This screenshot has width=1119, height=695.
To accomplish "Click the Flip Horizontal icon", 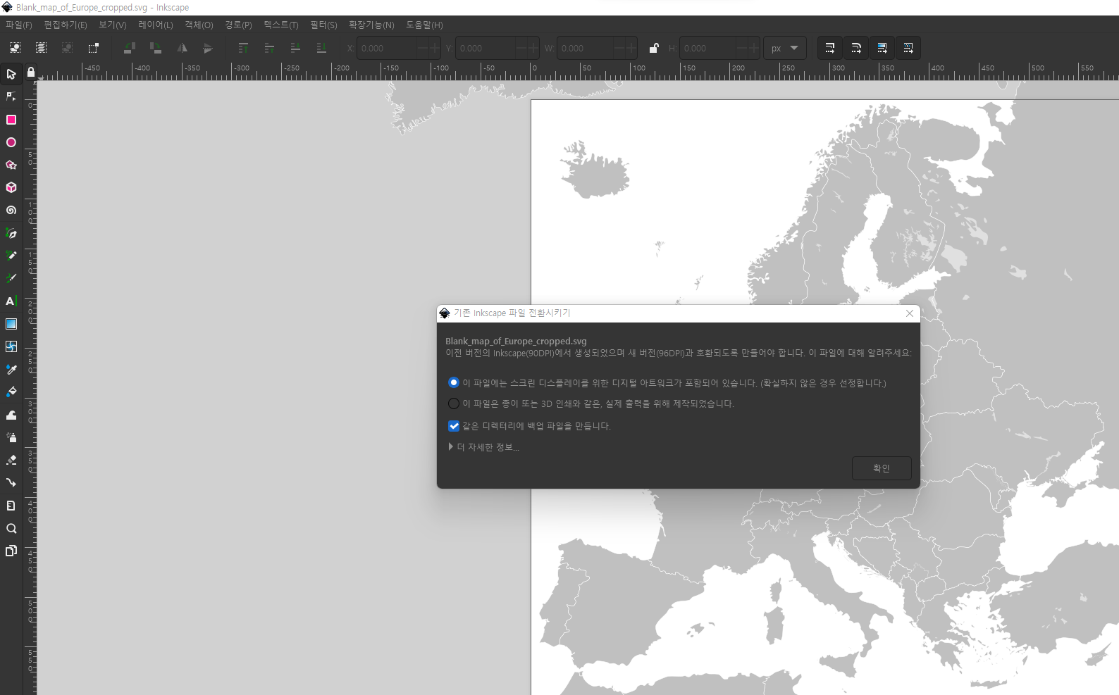I will click(182, 48).
